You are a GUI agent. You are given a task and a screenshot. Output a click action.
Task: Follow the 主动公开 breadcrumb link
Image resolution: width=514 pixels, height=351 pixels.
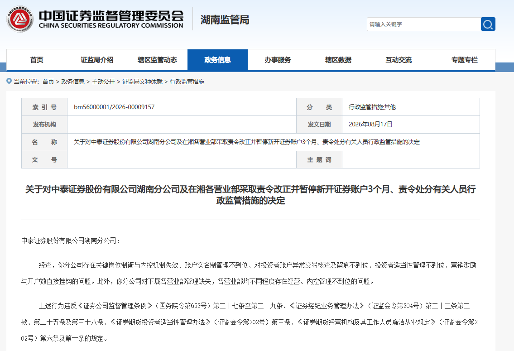coord(103,82)
